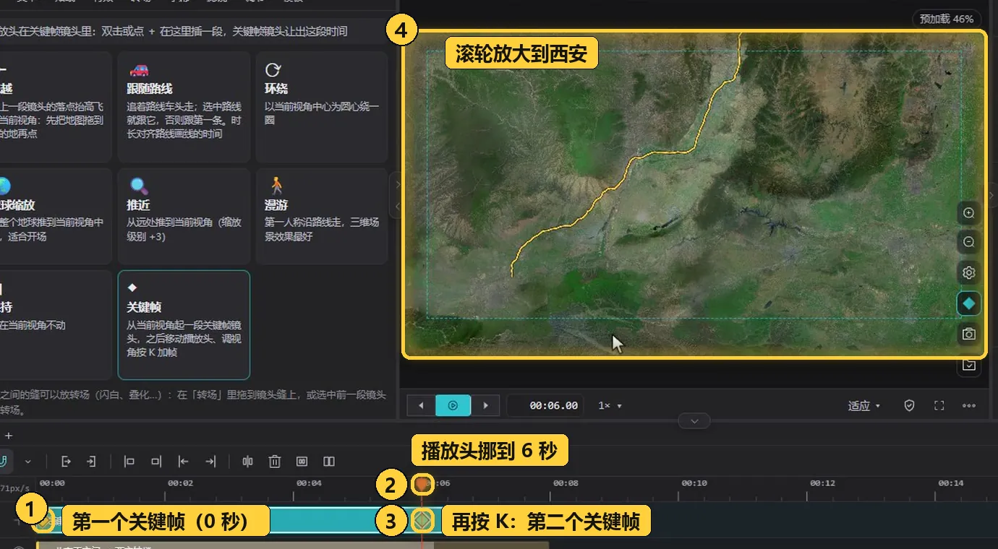
Task: Toggle fullscreen preview
Action: (x=939, y=406)
